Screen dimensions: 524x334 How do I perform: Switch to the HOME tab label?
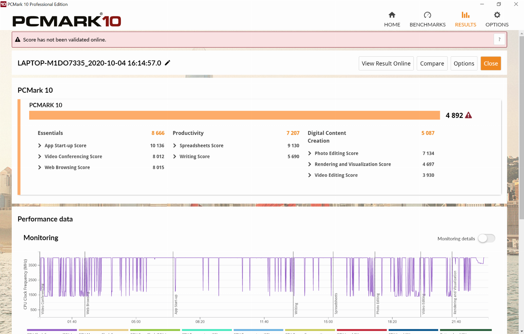coord(392,25)
